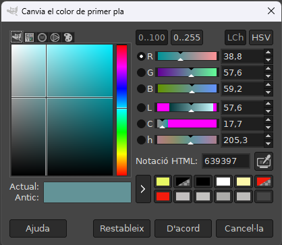Set value range to 0..255
Screen dimensions: 282x245
click(x=187, y=38)
